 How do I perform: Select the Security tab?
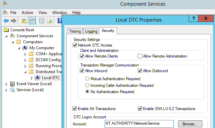tap(108, 31)
